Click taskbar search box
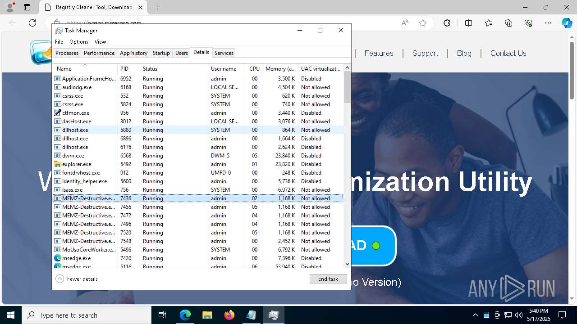The height and width of the screenshot is (324, 577). click(x=87, y=315)
